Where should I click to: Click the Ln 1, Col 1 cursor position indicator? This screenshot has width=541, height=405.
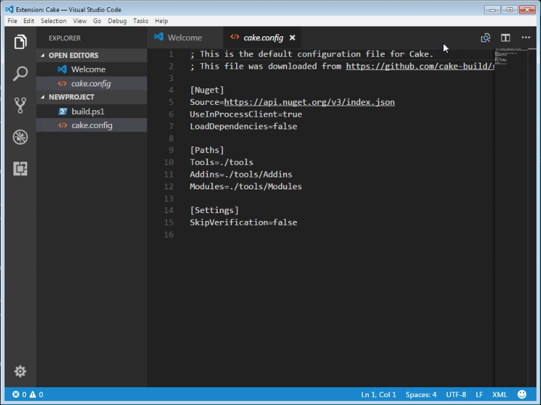pyautogui.click(x=379, y=394)
